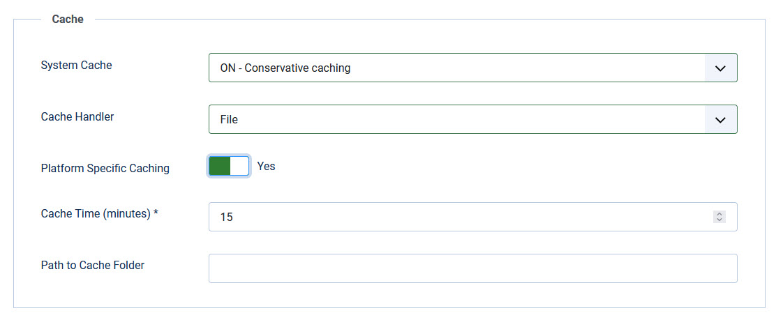Click the green side of the caching switch
Screen dimensions: 776x313
219,166
